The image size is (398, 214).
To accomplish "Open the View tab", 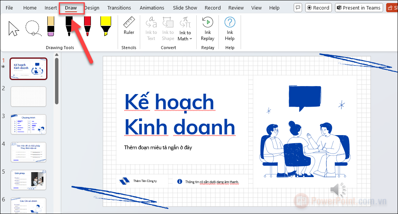I will point(256,8).
